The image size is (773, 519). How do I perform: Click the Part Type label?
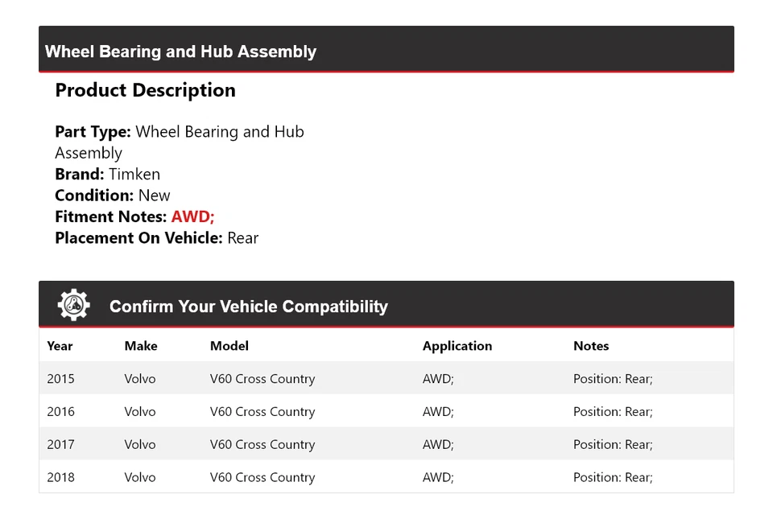point(93,132)
